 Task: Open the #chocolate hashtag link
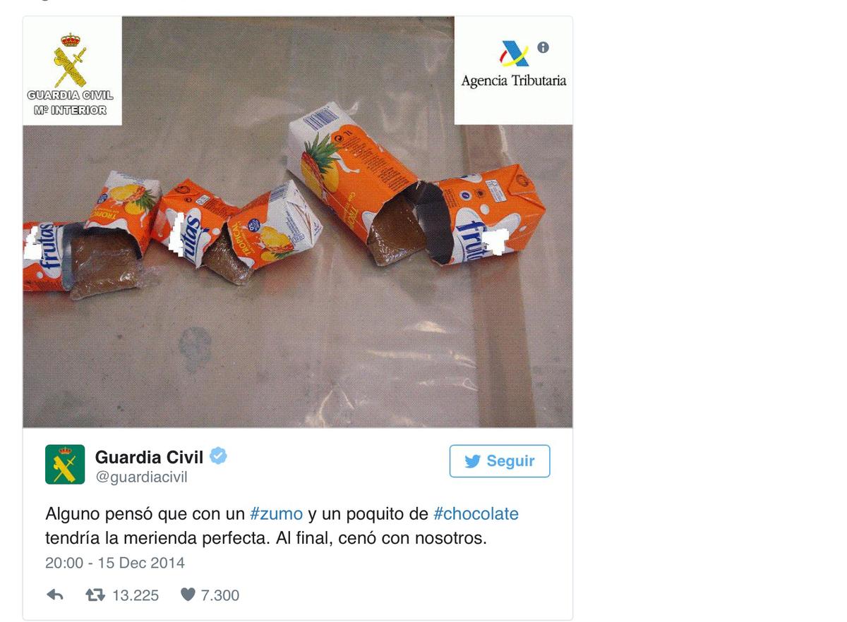pyautogui.click(x=476, y=514)
